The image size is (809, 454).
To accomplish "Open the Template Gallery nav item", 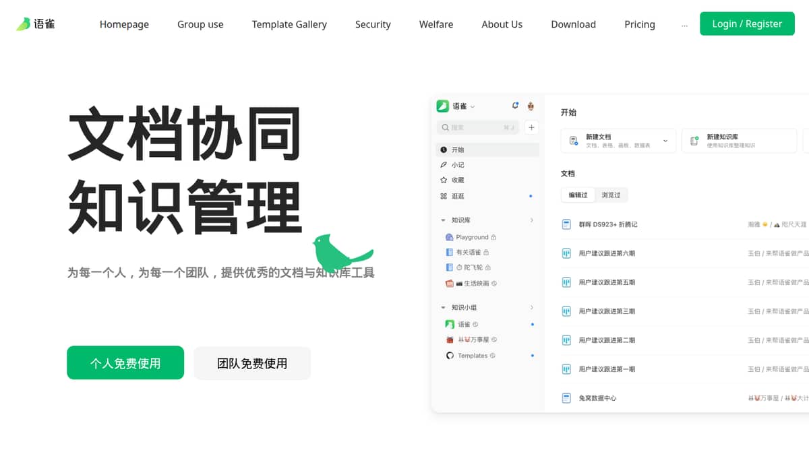I will click(289, 24).
